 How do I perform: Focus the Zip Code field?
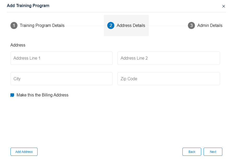click(x=169, y=79)
